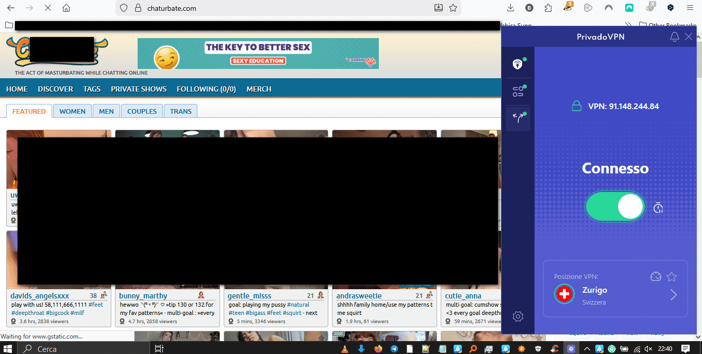The height and width of the screenshot is (354, 702).
Task: Turn off the Connesso VPN switch
Action: click(x=615, y=207)
